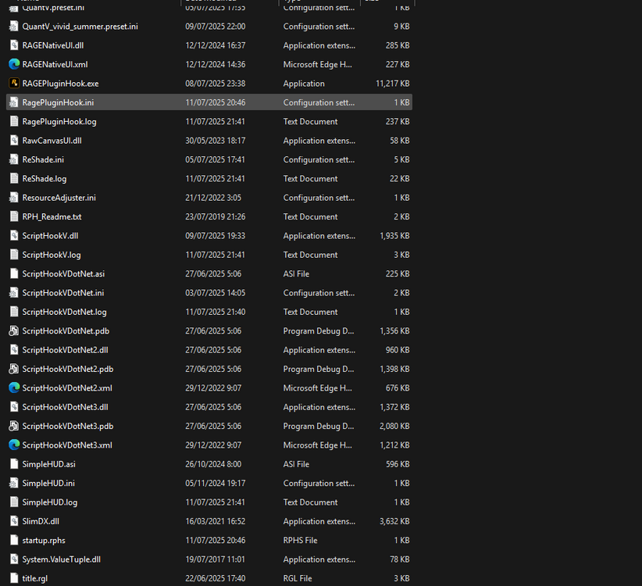Screen dimensions: 642x586
Task: Click the ScriptHookV.dll file icon
Action: coord(14,235)
